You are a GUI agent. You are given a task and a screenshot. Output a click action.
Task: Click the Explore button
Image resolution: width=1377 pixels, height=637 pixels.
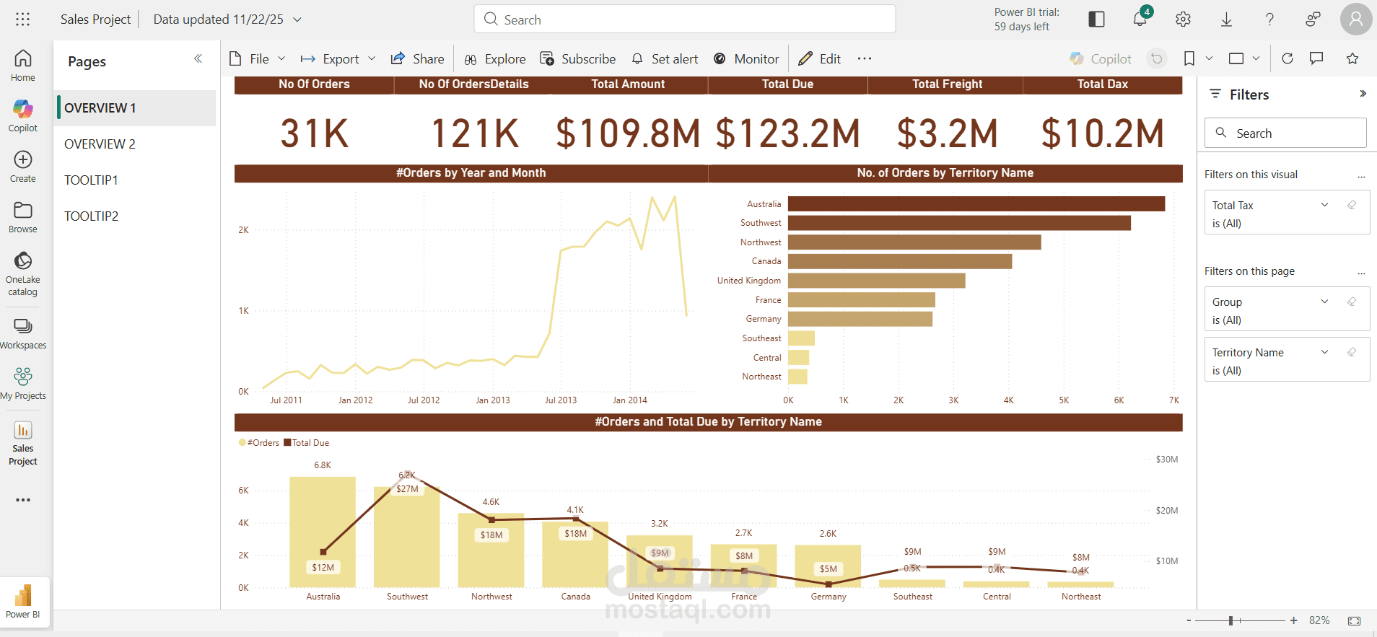point(495,58)
